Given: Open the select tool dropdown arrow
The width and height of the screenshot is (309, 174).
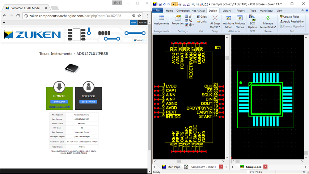Looking at the screenshot, I should point(176,4).
